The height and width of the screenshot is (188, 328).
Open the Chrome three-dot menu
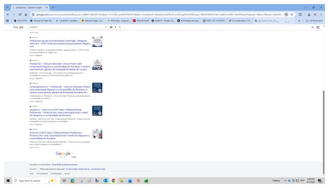pos(321,15)
